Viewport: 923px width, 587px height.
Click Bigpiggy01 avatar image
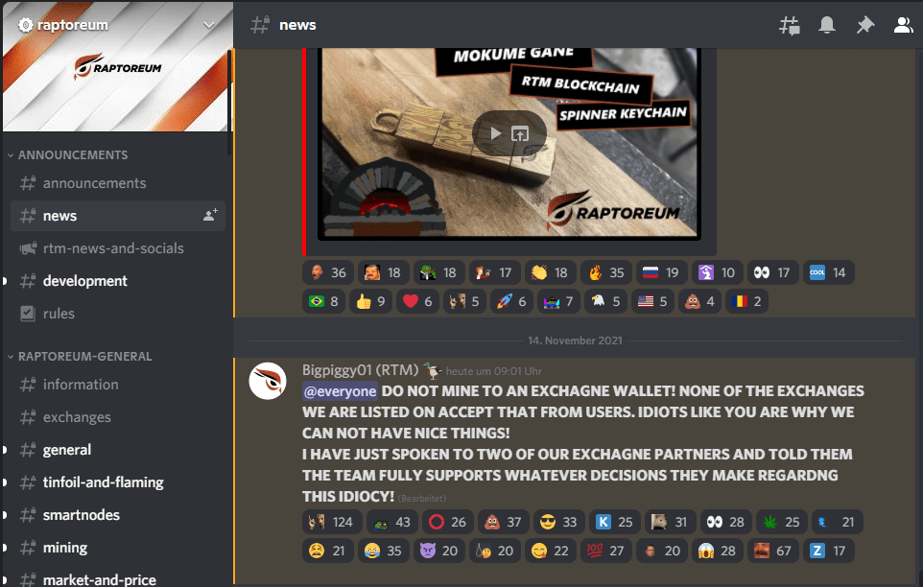pos(268,381)
